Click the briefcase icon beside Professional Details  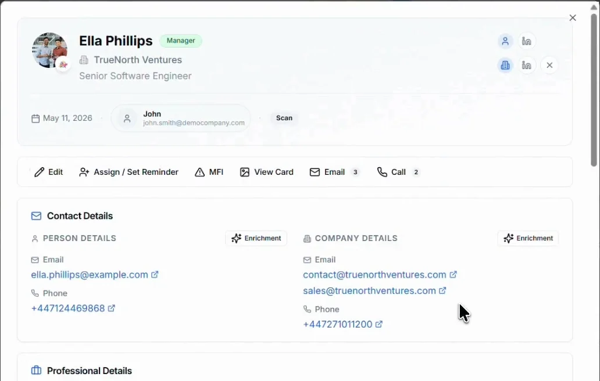click(37, 371)
